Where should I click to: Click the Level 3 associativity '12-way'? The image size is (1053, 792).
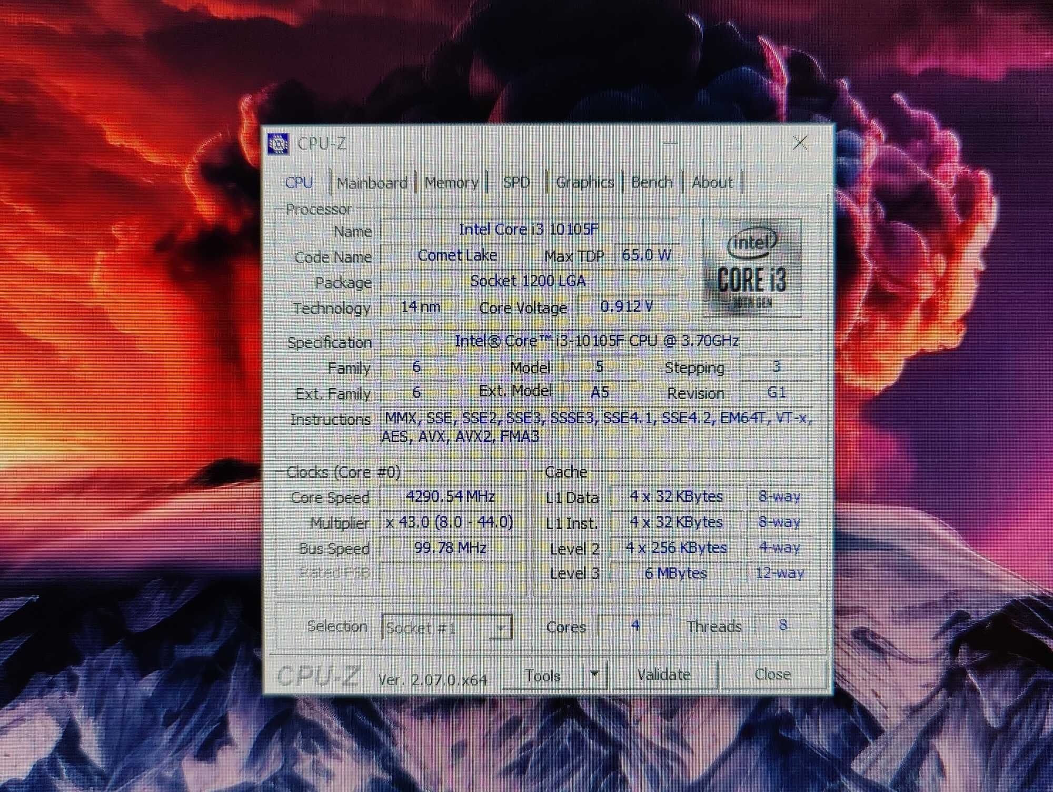[x=780, y=573]
